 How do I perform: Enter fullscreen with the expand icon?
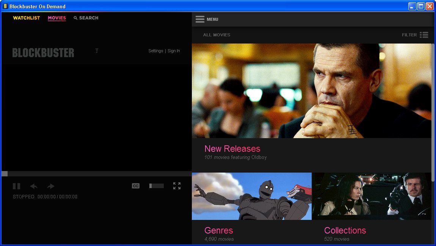(x=177, y=186)
